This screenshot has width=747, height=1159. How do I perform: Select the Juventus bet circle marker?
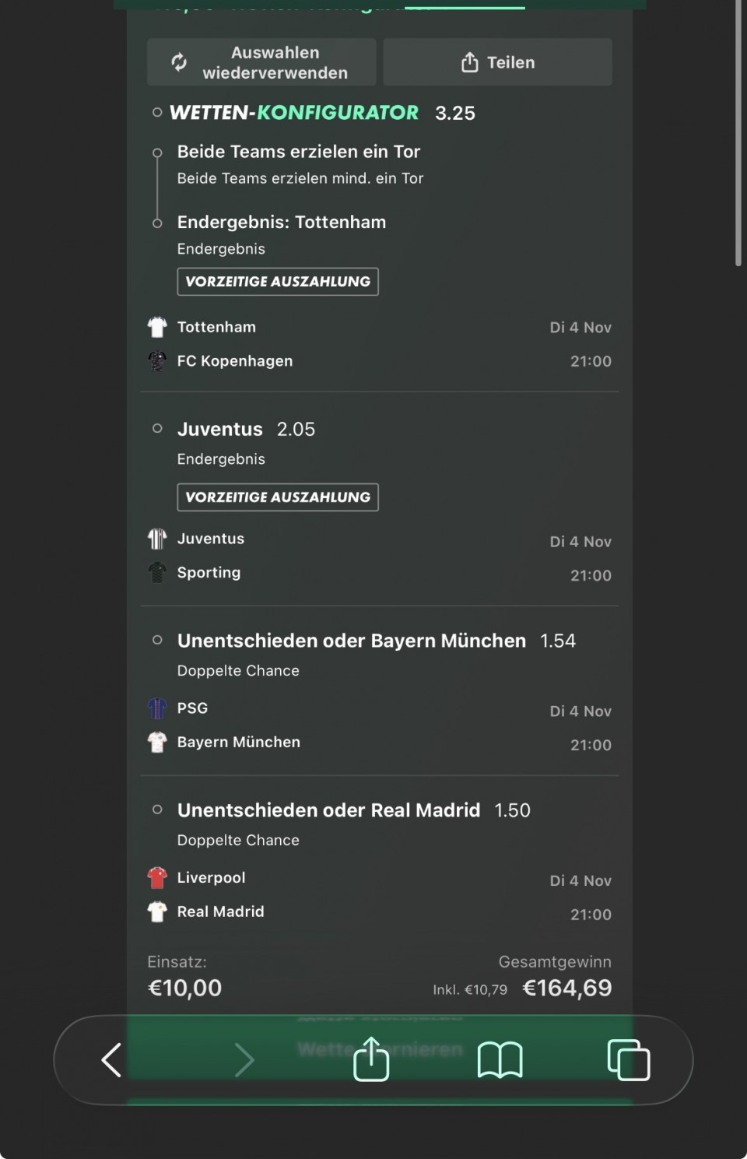point(157,428)
